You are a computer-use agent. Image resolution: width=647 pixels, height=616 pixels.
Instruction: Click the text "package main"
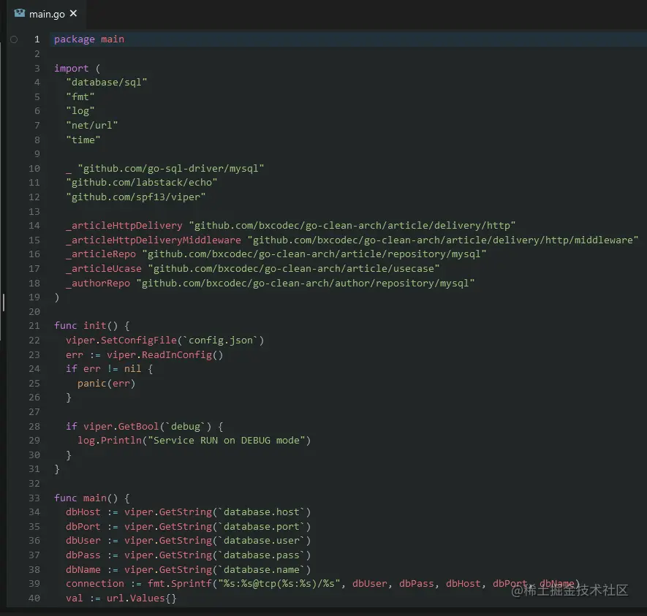coord(89,39)
